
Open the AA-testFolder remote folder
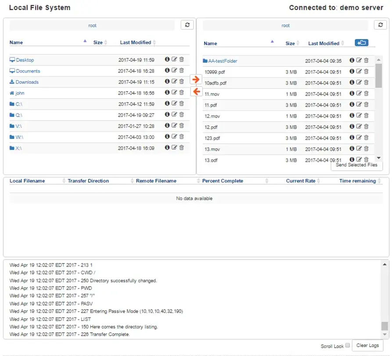point(223,61)
